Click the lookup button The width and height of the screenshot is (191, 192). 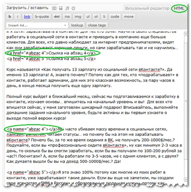[x=77, y=25]
